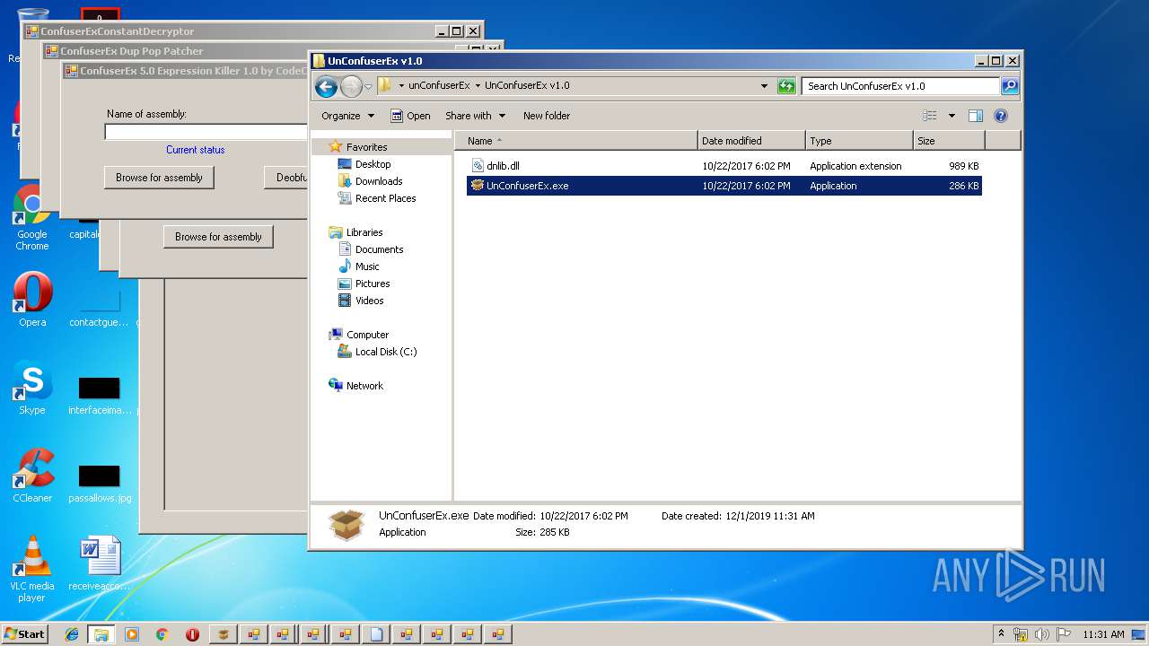Open the Start menu
1149x646 pixels.
coord(24,633)
